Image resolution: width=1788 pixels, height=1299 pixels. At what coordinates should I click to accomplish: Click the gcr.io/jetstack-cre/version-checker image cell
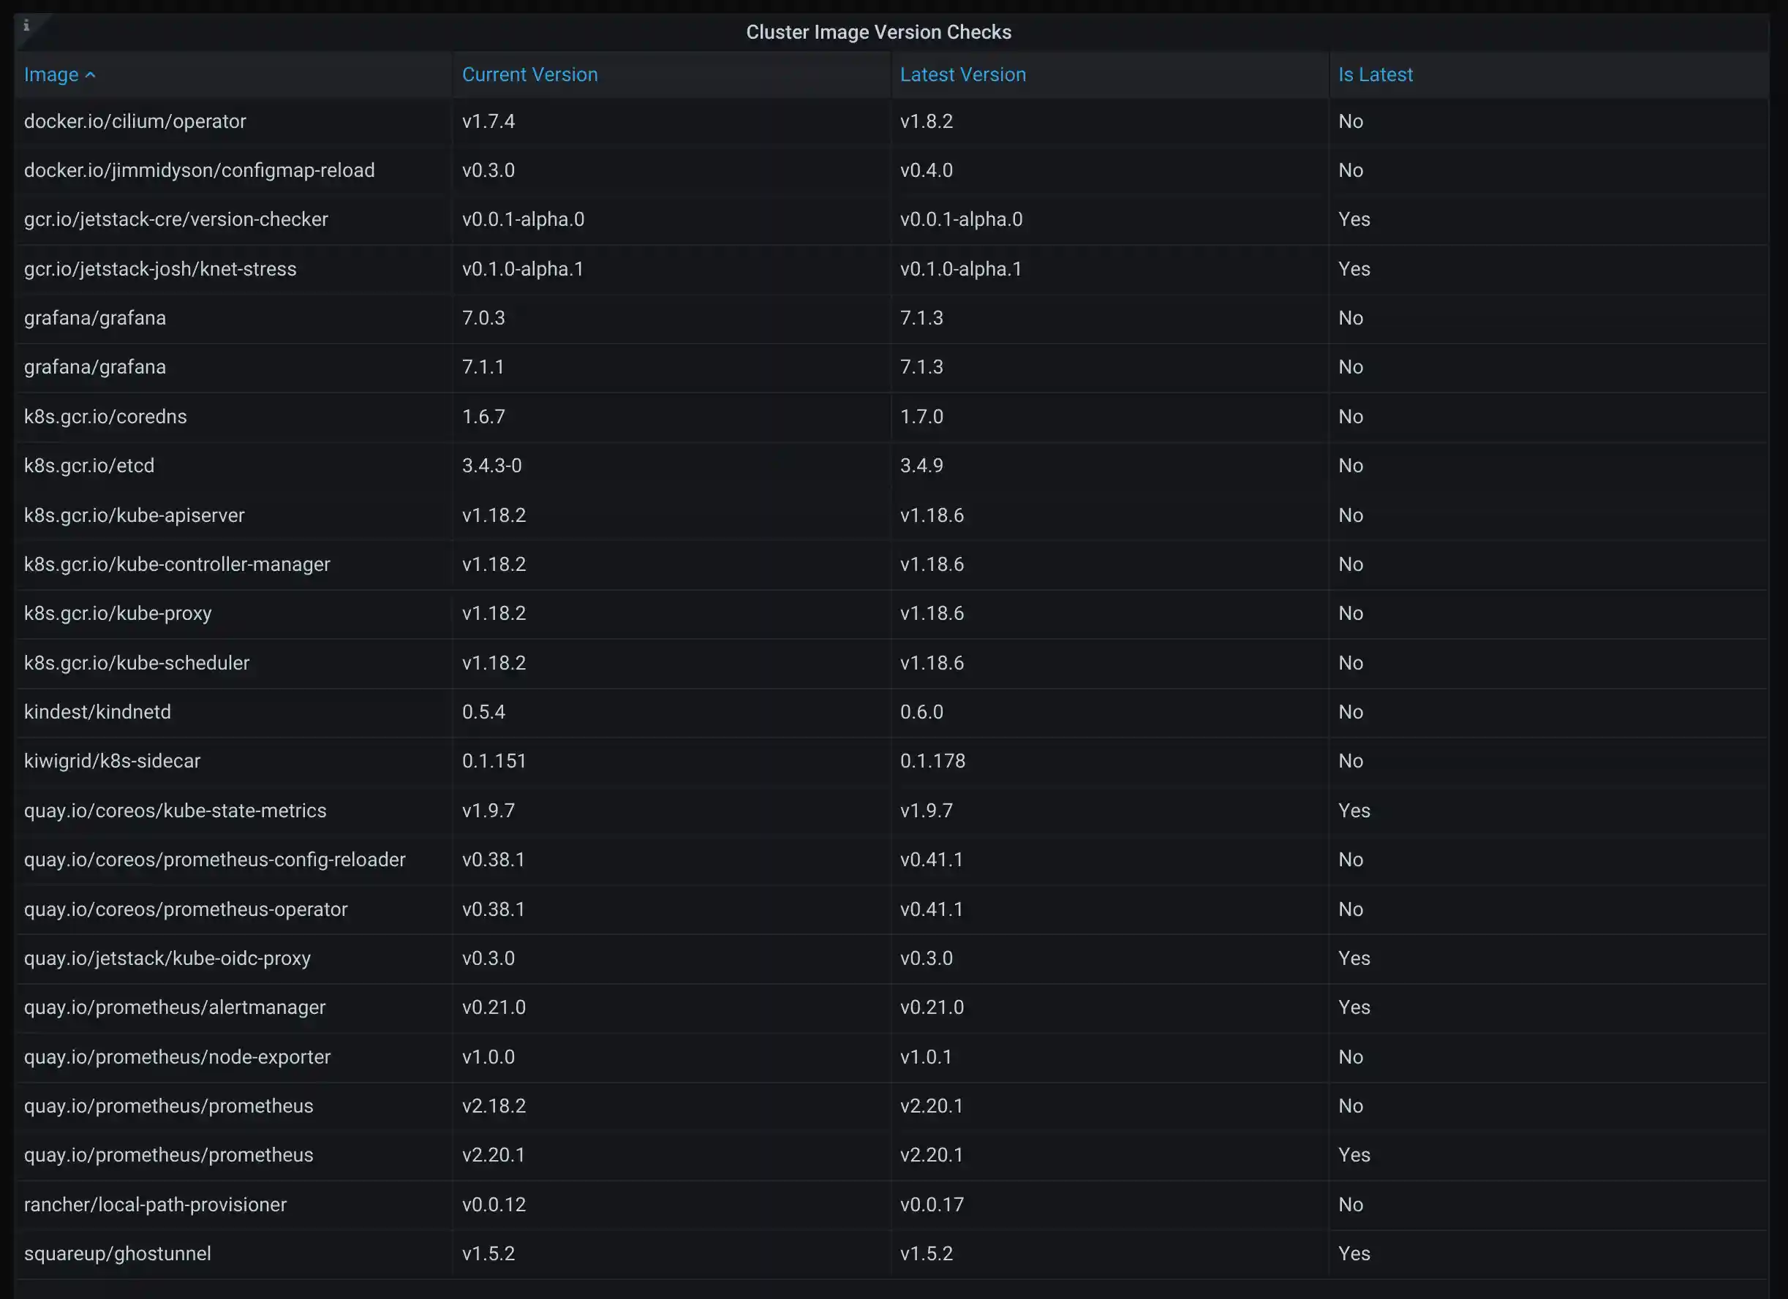pos(176,219)
